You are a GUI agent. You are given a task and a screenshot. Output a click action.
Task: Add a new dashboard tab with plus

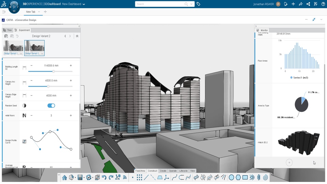point(45,12)
